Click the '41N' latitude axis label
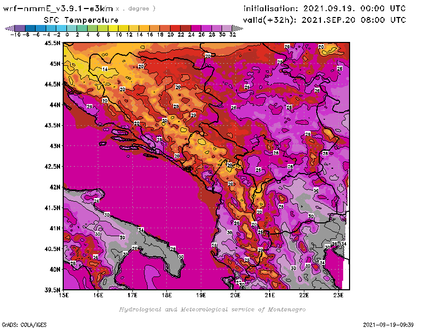 pyautogui.click(x=55, y=228)
